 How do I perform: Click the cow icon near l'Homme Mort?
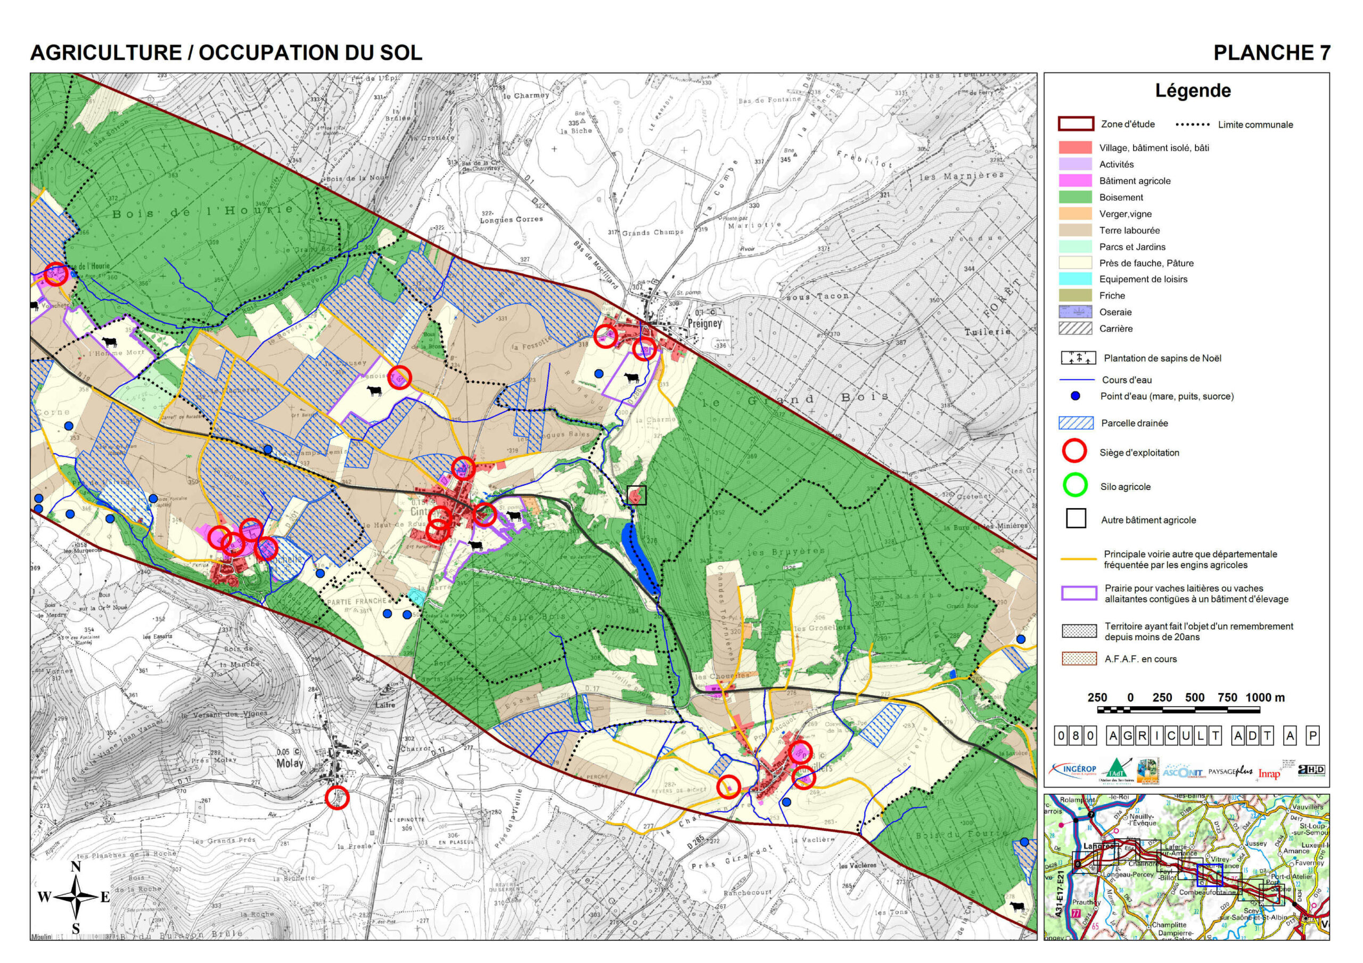(x=109, y=342)
